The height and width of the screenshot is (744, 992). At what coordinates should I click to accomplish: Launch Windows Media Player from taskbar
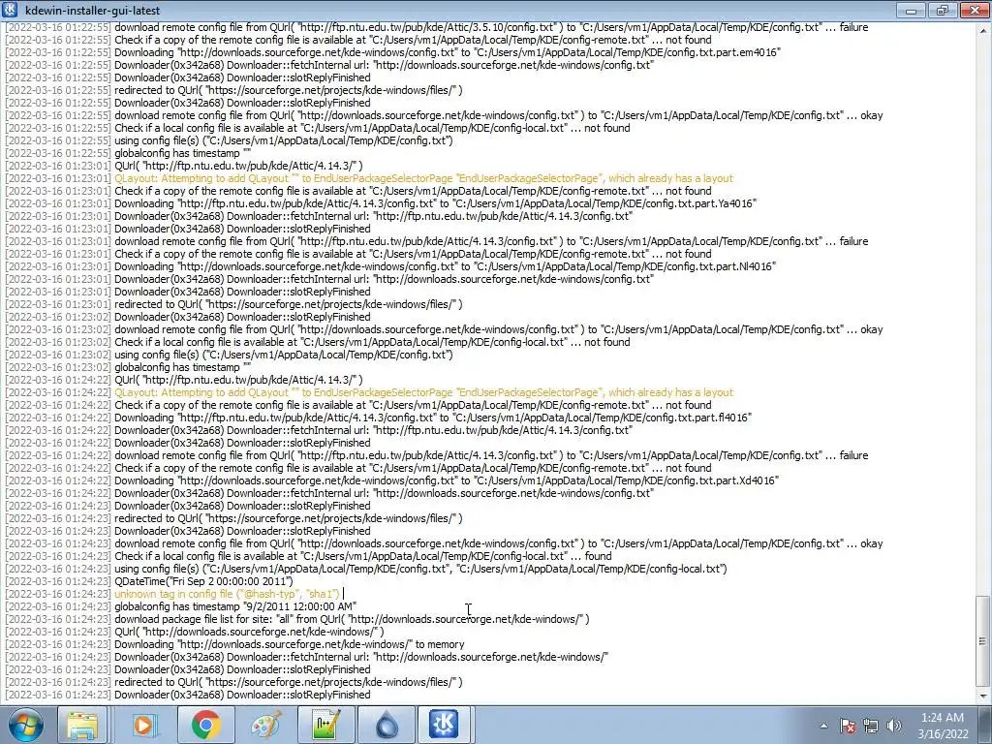coord(144,725)
